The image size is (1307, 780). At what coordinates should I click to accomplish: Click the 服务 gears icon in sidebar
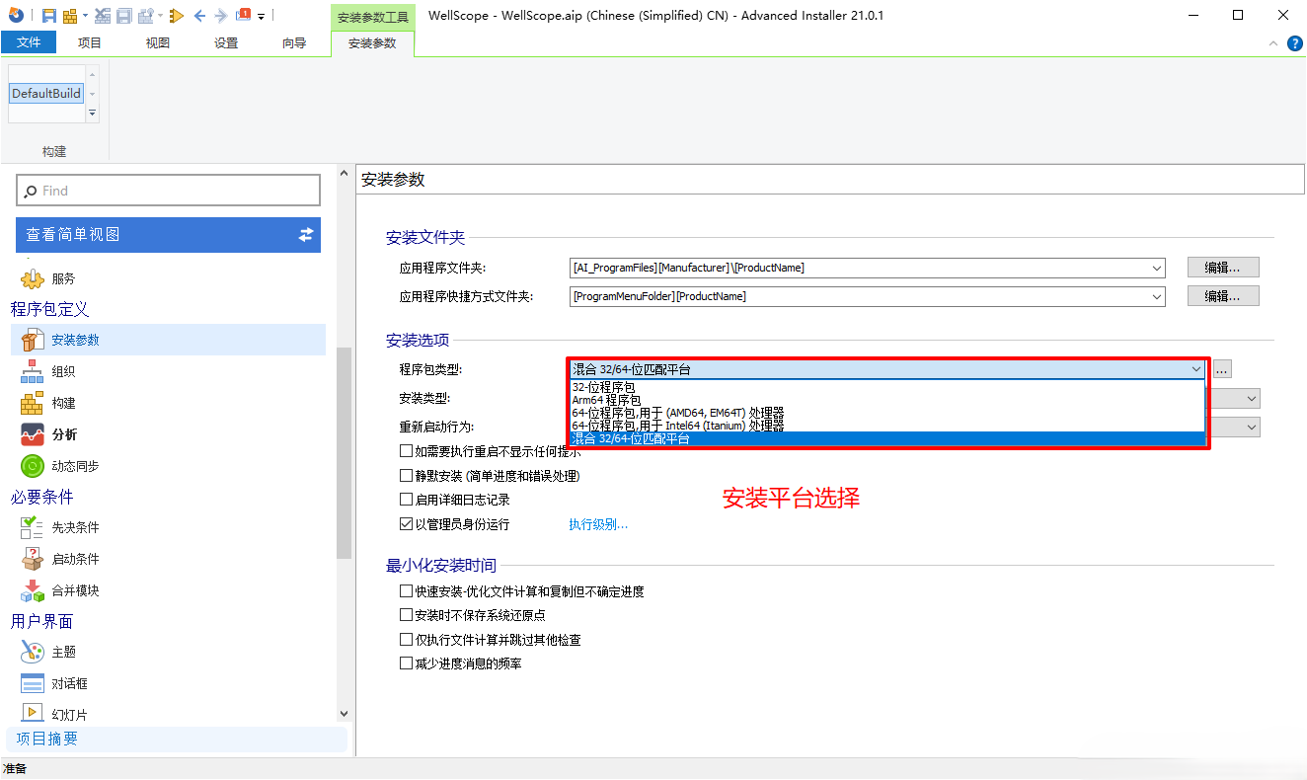[x=33, y=278]
